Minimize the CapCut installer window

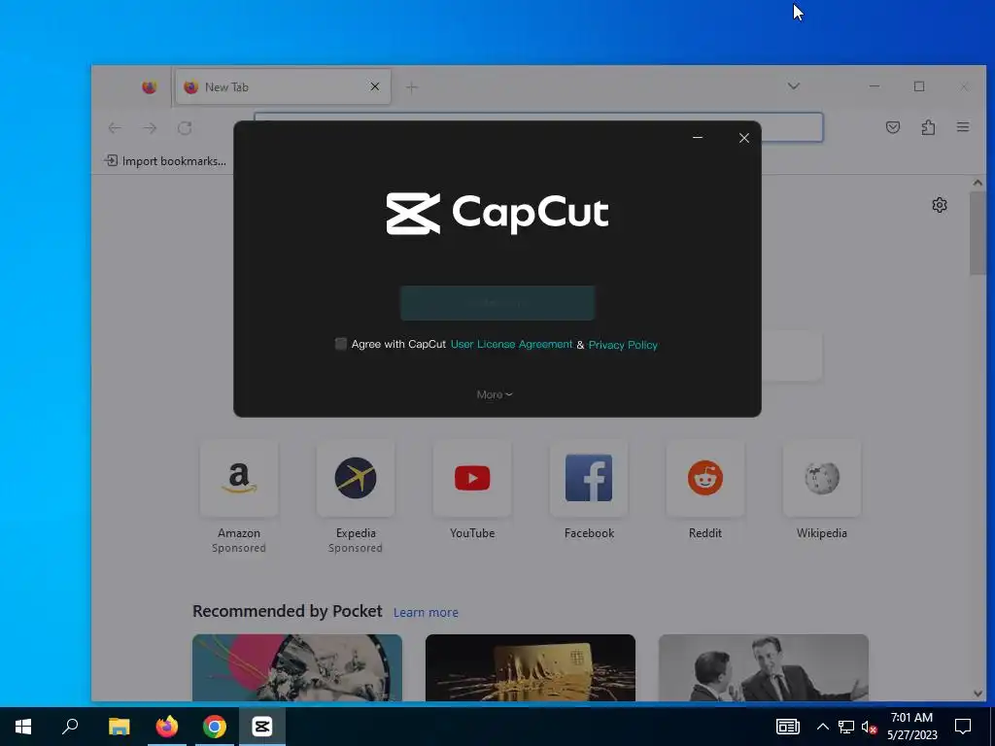698,138
